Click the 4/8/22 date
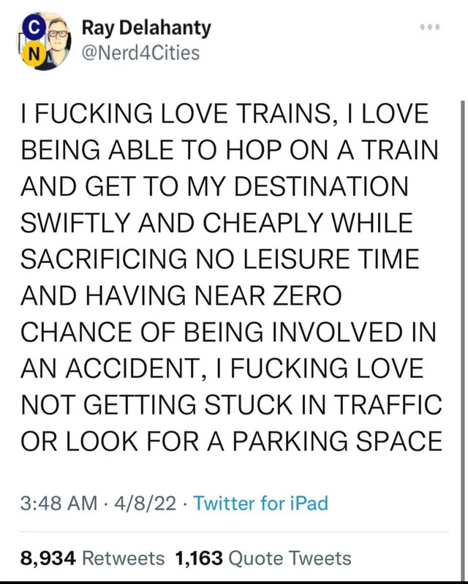468x584 pixels. click(x=146, y=504)
